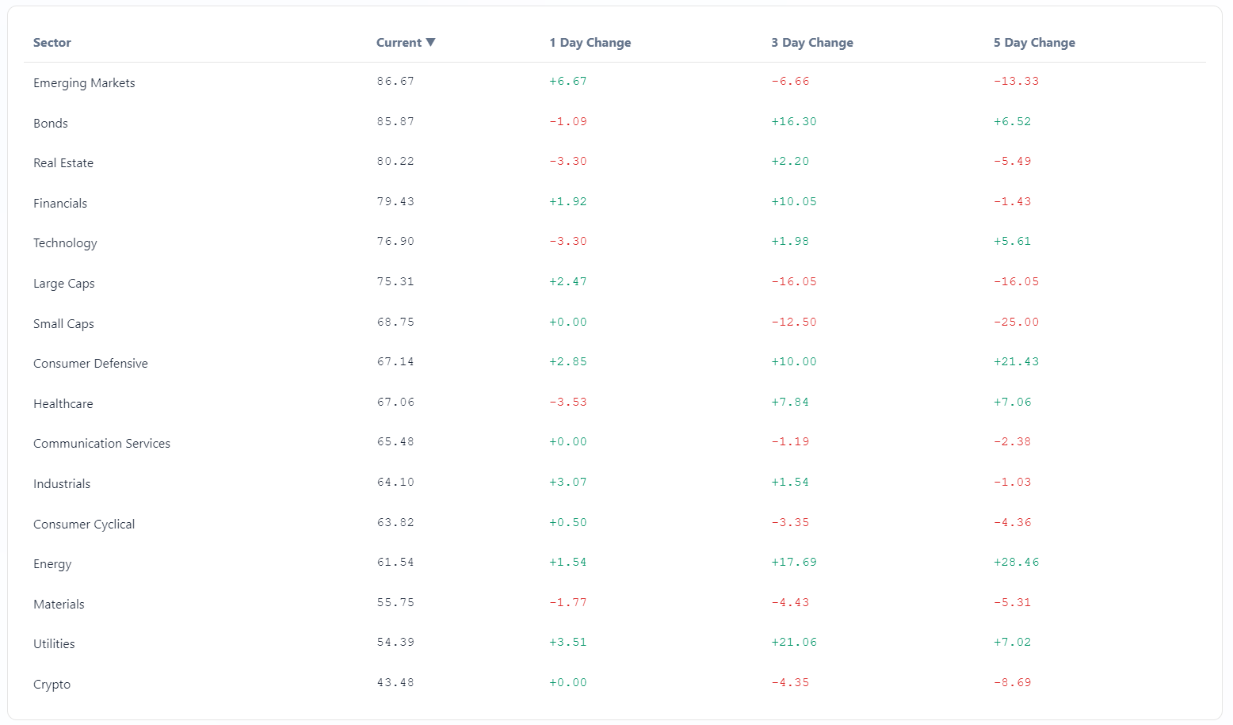Click the Real Estate sector name

coord(63,163)
